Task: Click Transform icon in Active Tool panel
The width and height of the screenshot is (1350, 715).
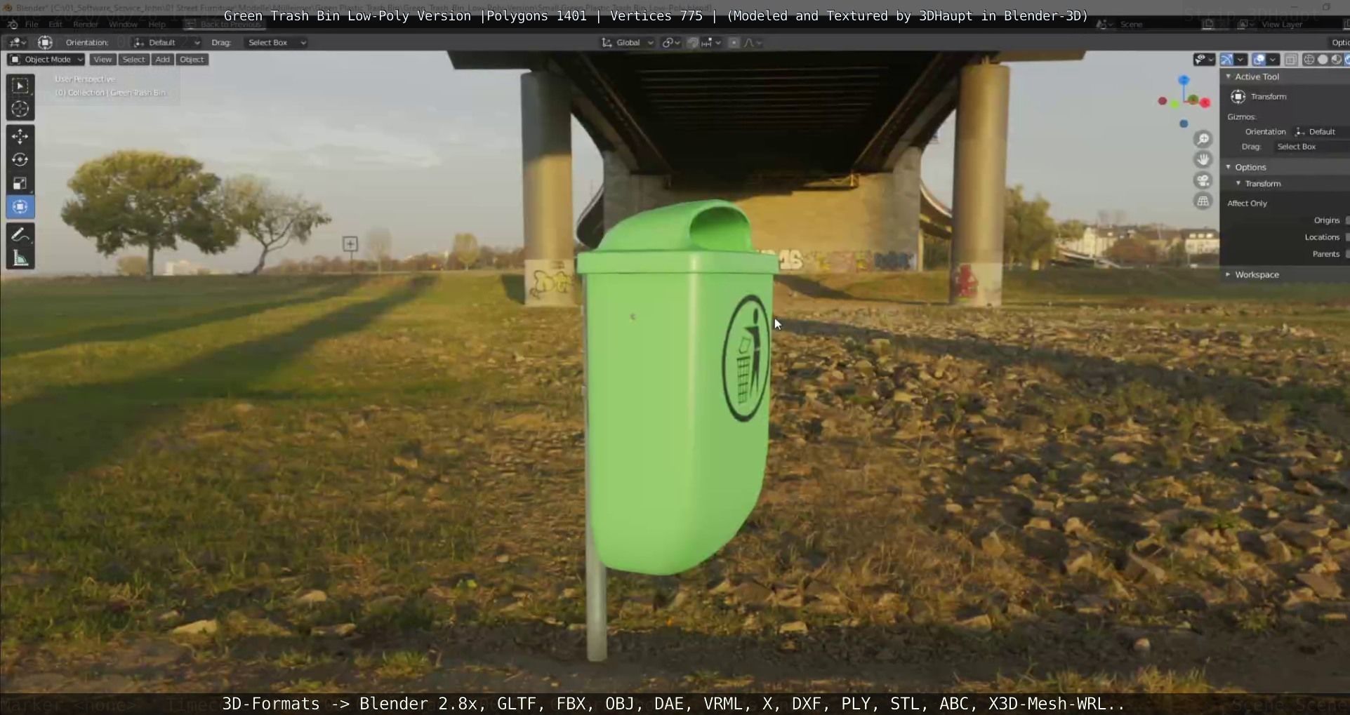Action: pos(1238,97)
